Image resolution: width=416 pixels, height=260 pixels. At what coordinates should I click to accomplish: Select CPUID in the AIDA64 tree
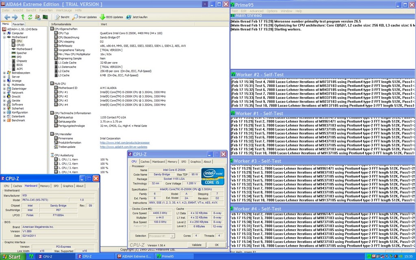coord(20,45)
